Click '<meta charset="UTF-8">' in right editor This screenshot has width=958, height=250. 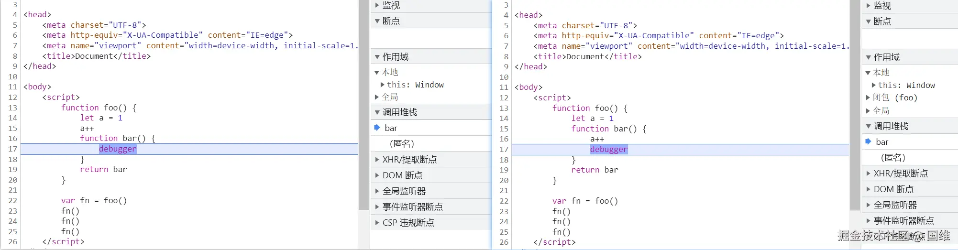point(585,25)
